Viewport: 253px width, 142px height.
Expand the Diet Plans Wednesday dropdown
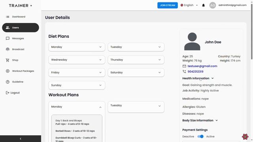77,60
